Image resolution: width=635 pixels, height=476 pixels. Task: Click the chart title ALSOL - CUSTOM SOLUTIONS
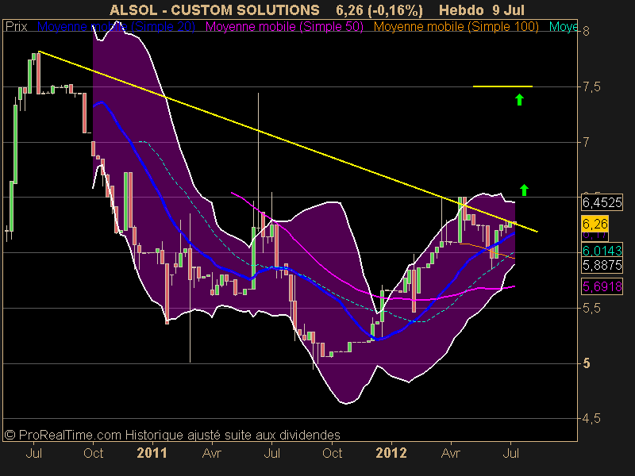click(x=214, y=10)
